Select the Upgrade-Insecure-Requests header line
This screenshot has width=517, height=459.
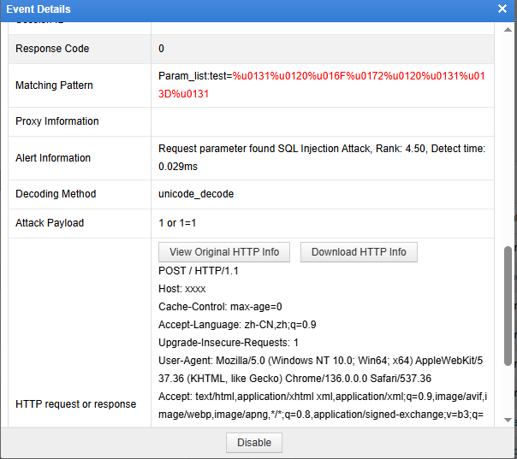(x=229, y=342)
